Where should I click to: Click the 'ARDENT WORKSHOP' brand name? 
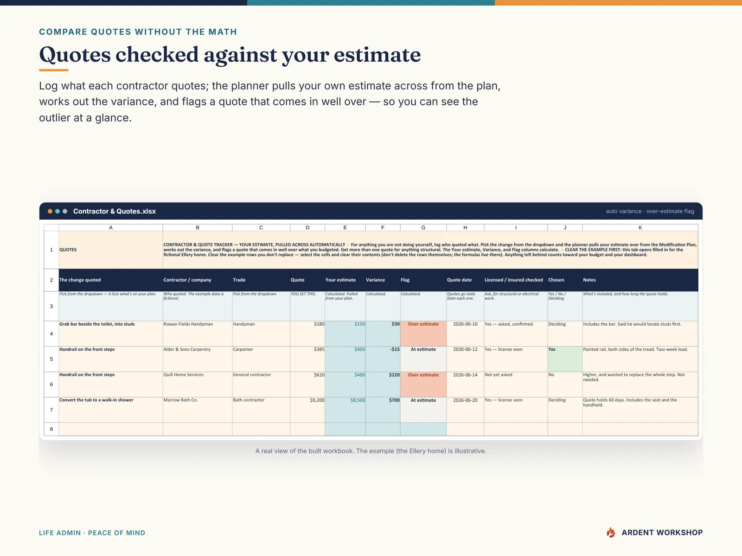tap(662, 533)
